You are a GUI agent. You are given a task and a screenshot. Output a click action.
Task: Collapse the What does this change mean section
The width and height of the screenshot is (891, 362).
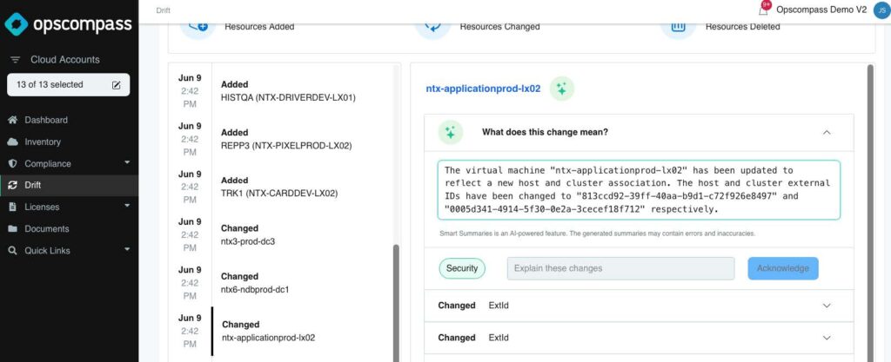pos(827,132)
